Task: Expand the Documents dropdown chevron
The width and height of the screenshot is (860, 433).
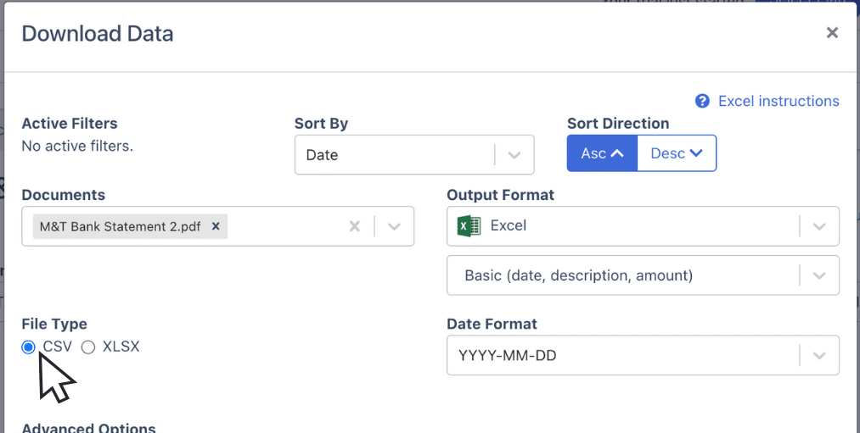Action: point(395,226)
